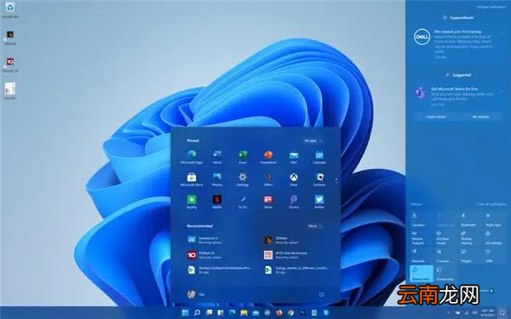Launch PowerPoint from pinned apps

268,157
